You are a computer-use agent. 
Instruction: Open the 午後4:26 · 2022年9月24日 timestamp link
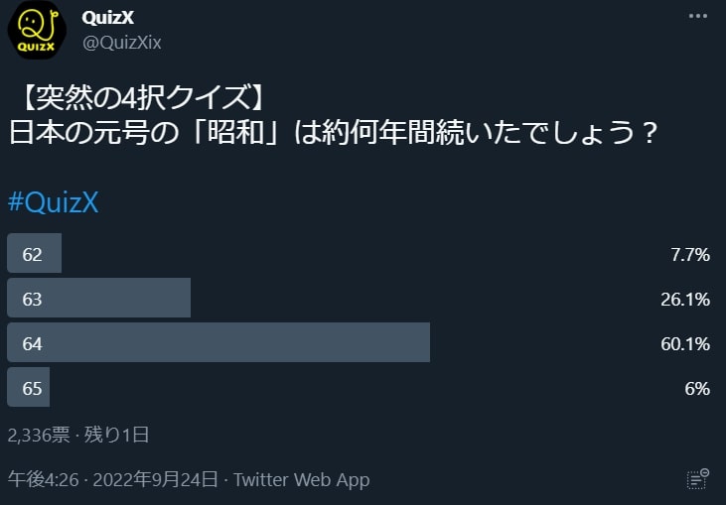112,480
